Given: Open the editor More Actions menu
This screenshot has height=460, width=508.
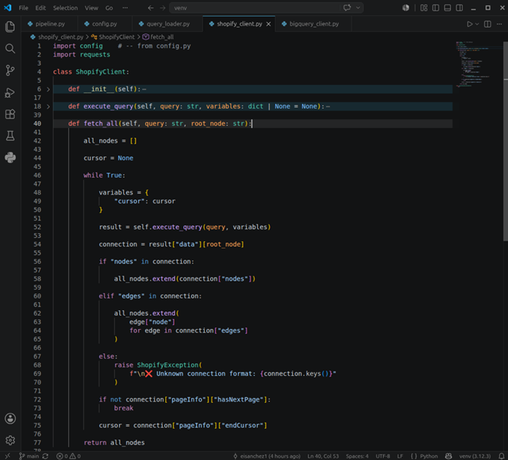Looking at the screenshot, I should click(499, 24).
